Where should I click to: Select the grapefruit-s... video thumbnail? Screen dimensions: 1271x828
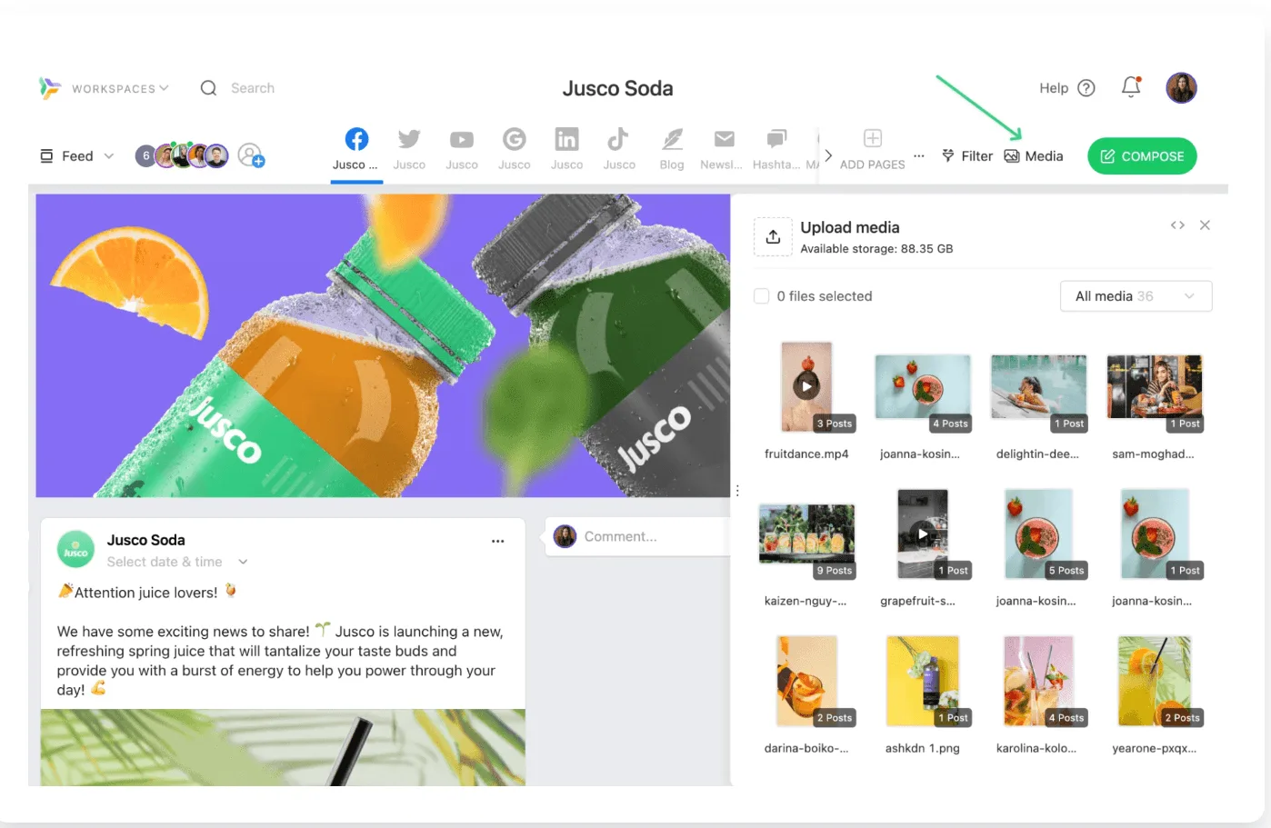(923, 534)
